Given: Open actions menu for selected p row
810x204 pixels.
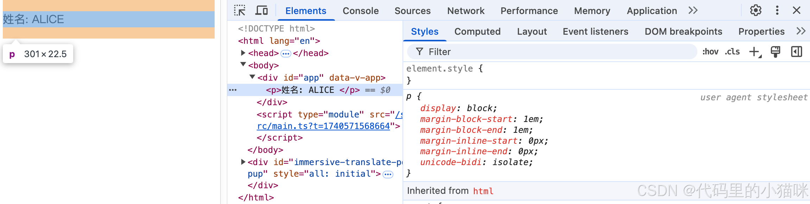Looking at the screenshot, I should coord(233,90).
